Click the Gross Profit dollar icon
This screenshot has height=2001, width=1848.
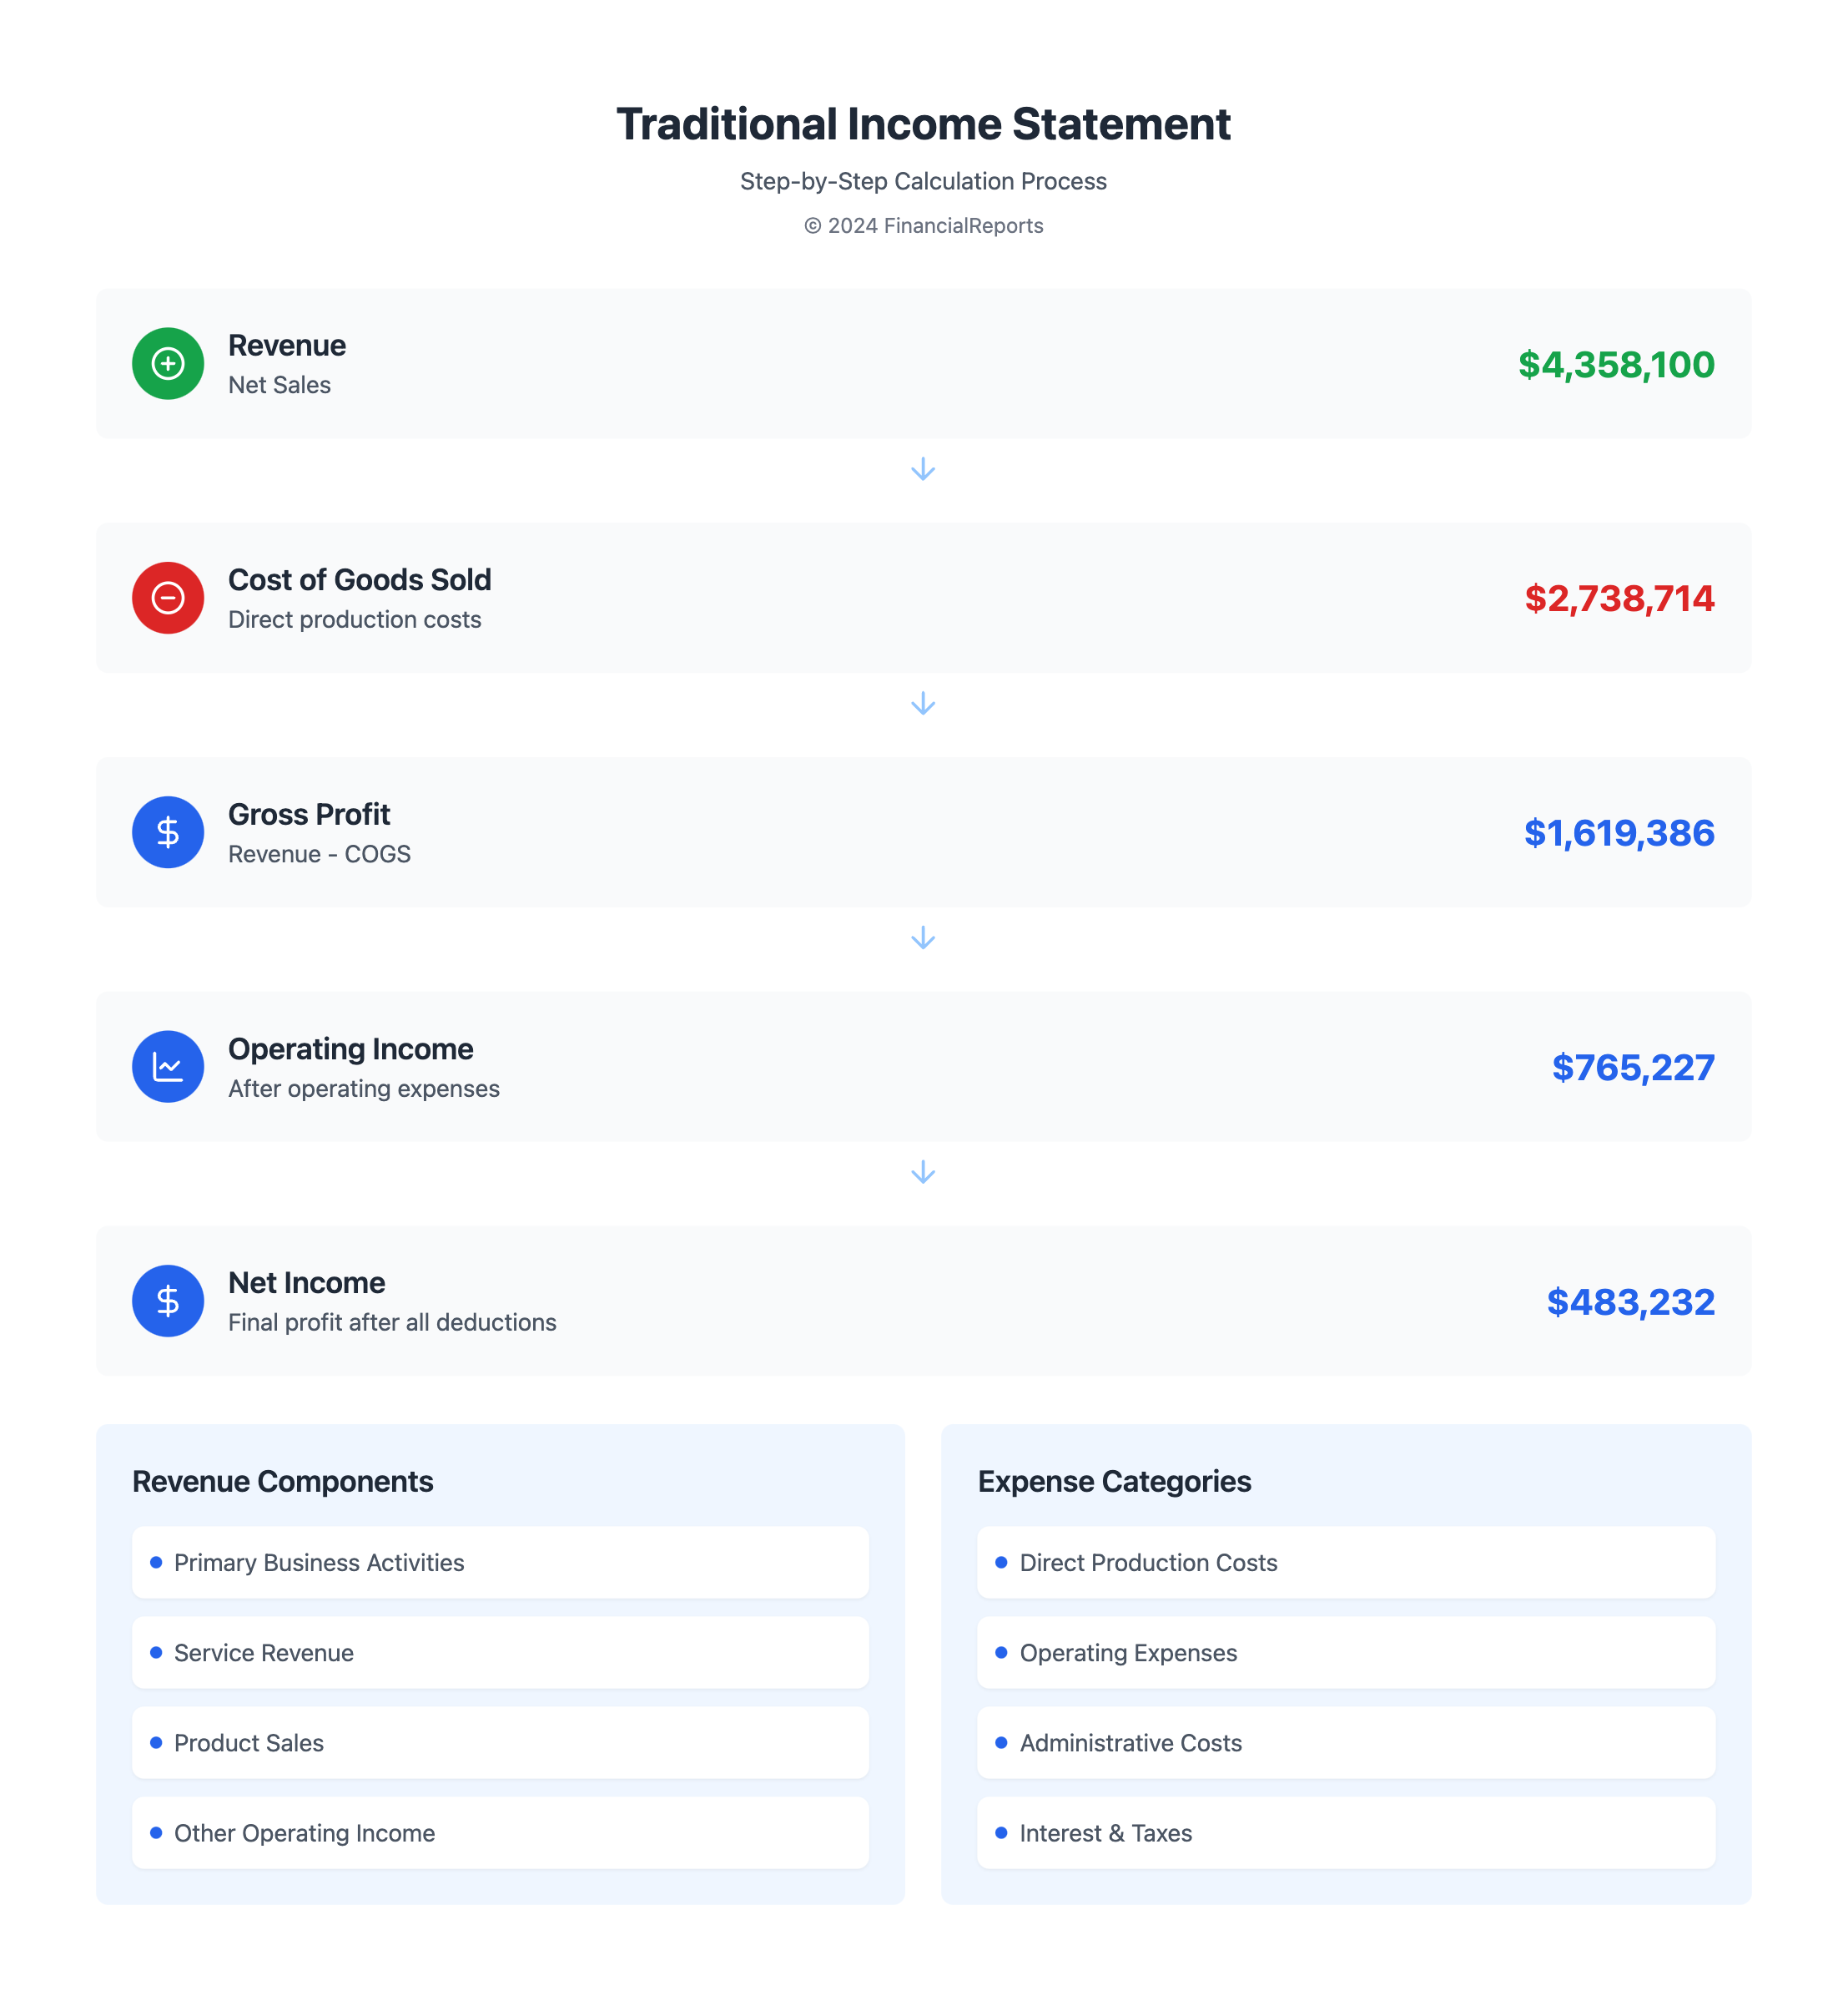(x=168, y=831)
